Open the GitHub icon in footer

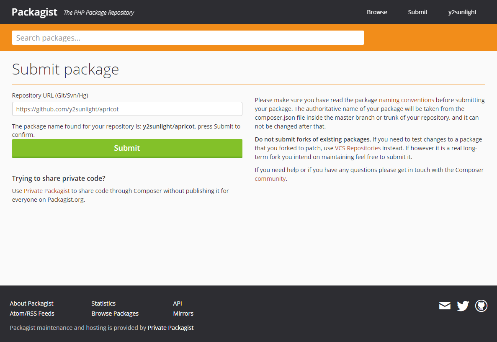click(481, 306)
